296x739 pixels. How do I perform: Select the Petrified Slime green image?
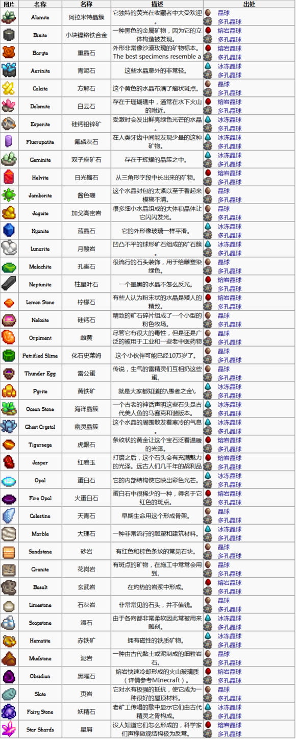click(x=9, y=355)
